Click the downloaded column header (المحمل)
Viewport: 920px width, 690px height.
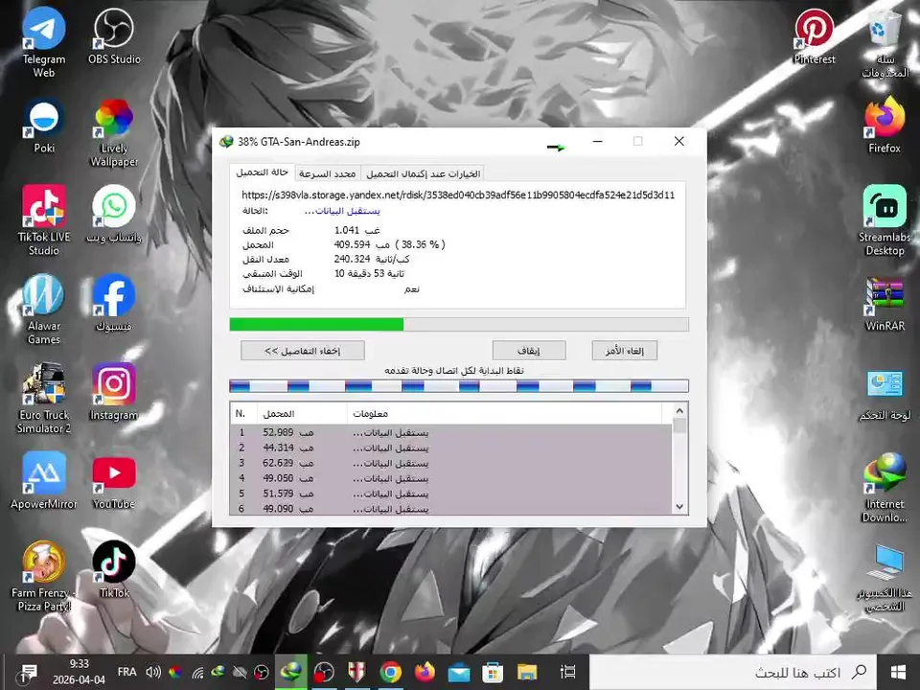click(302, 414)
